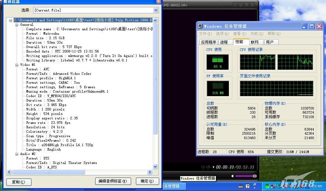
Task: Click the 复制(C) copy button
Action: [x=19, y=182]
